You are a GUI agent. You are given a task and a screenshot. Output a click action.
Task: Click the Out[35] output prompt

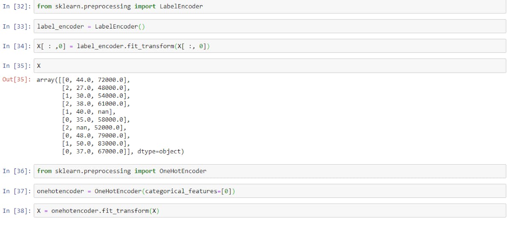tap(16, 80)
